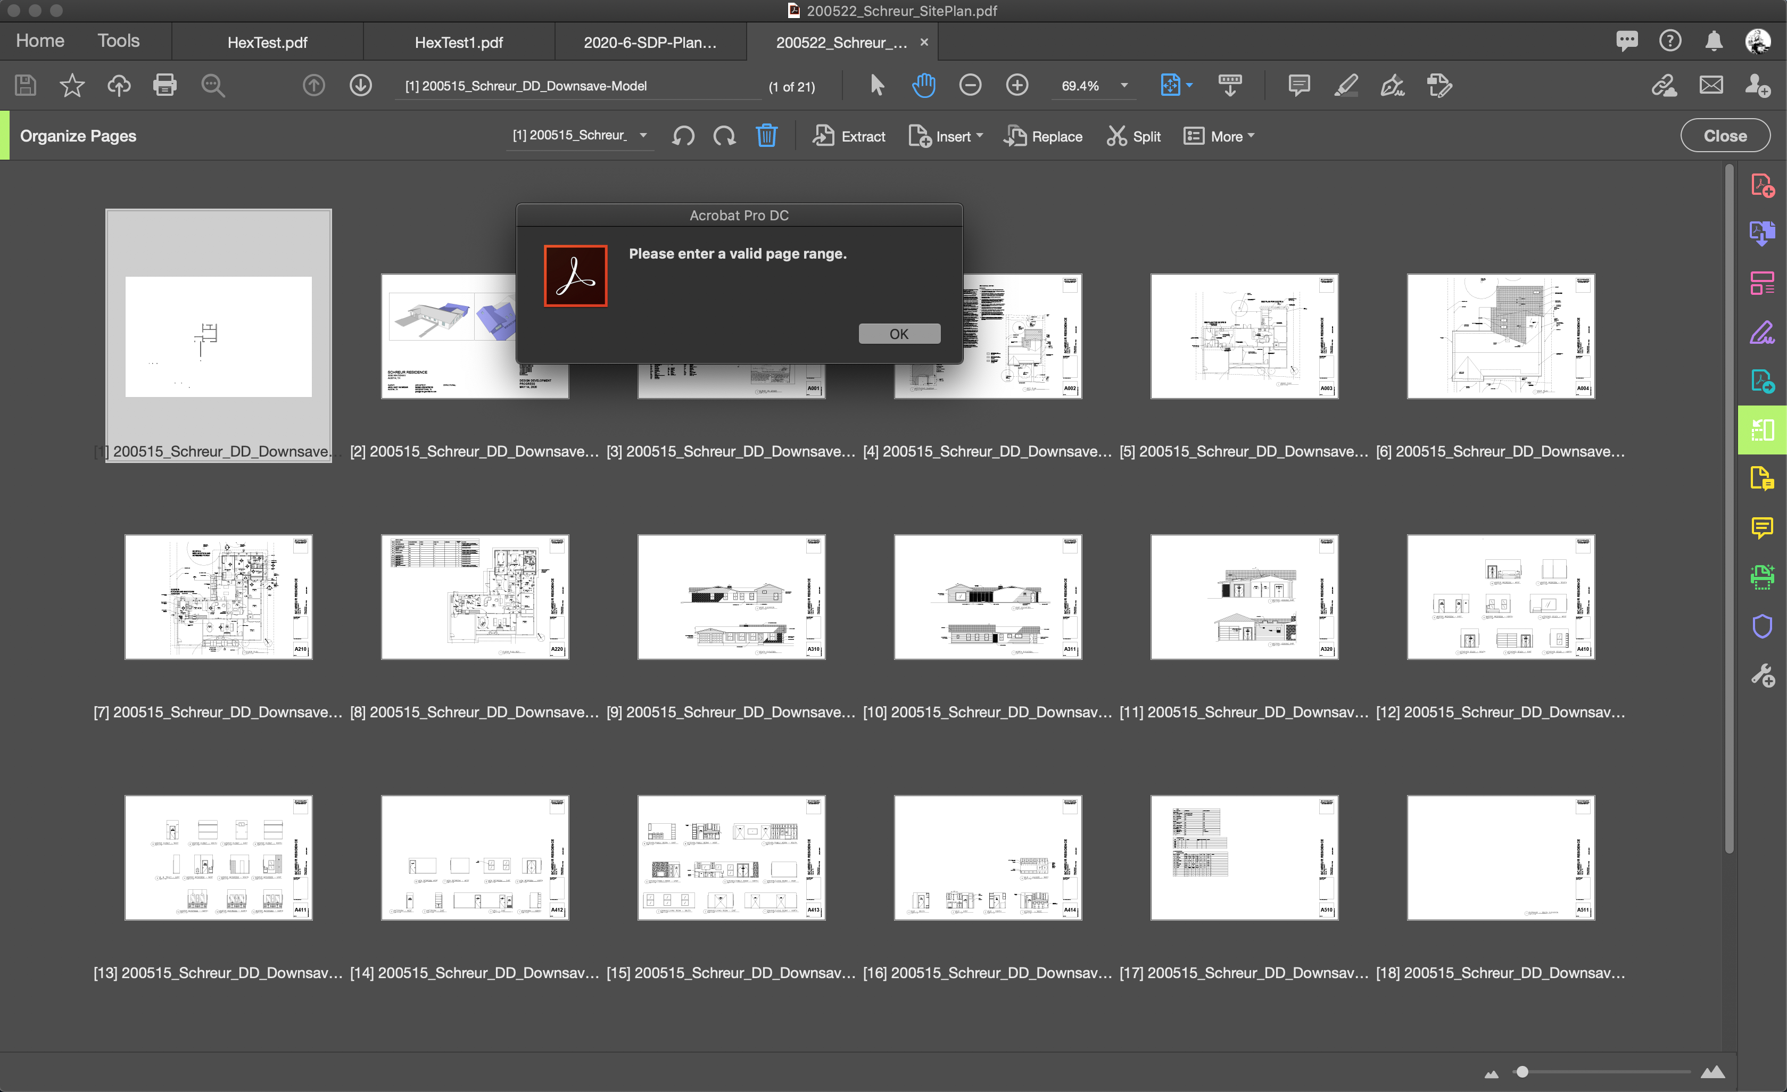
Task: Click the print icon
Action: 164,86
